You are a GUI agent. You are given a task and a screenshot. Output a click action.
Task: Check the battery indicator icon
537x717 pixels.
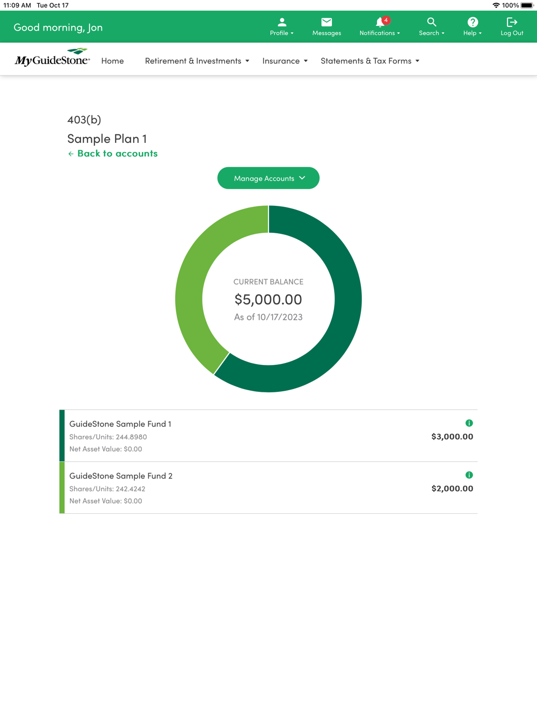527,5
